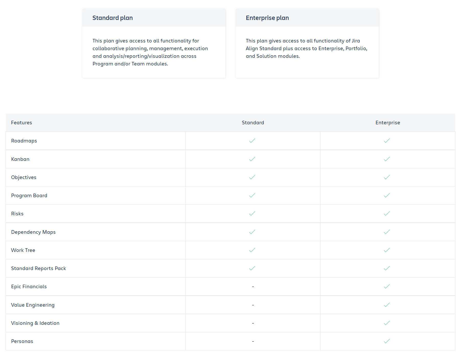461x356 pixels.
Task: Select the 'Work Tree' feature label
Action: (23, 250)
